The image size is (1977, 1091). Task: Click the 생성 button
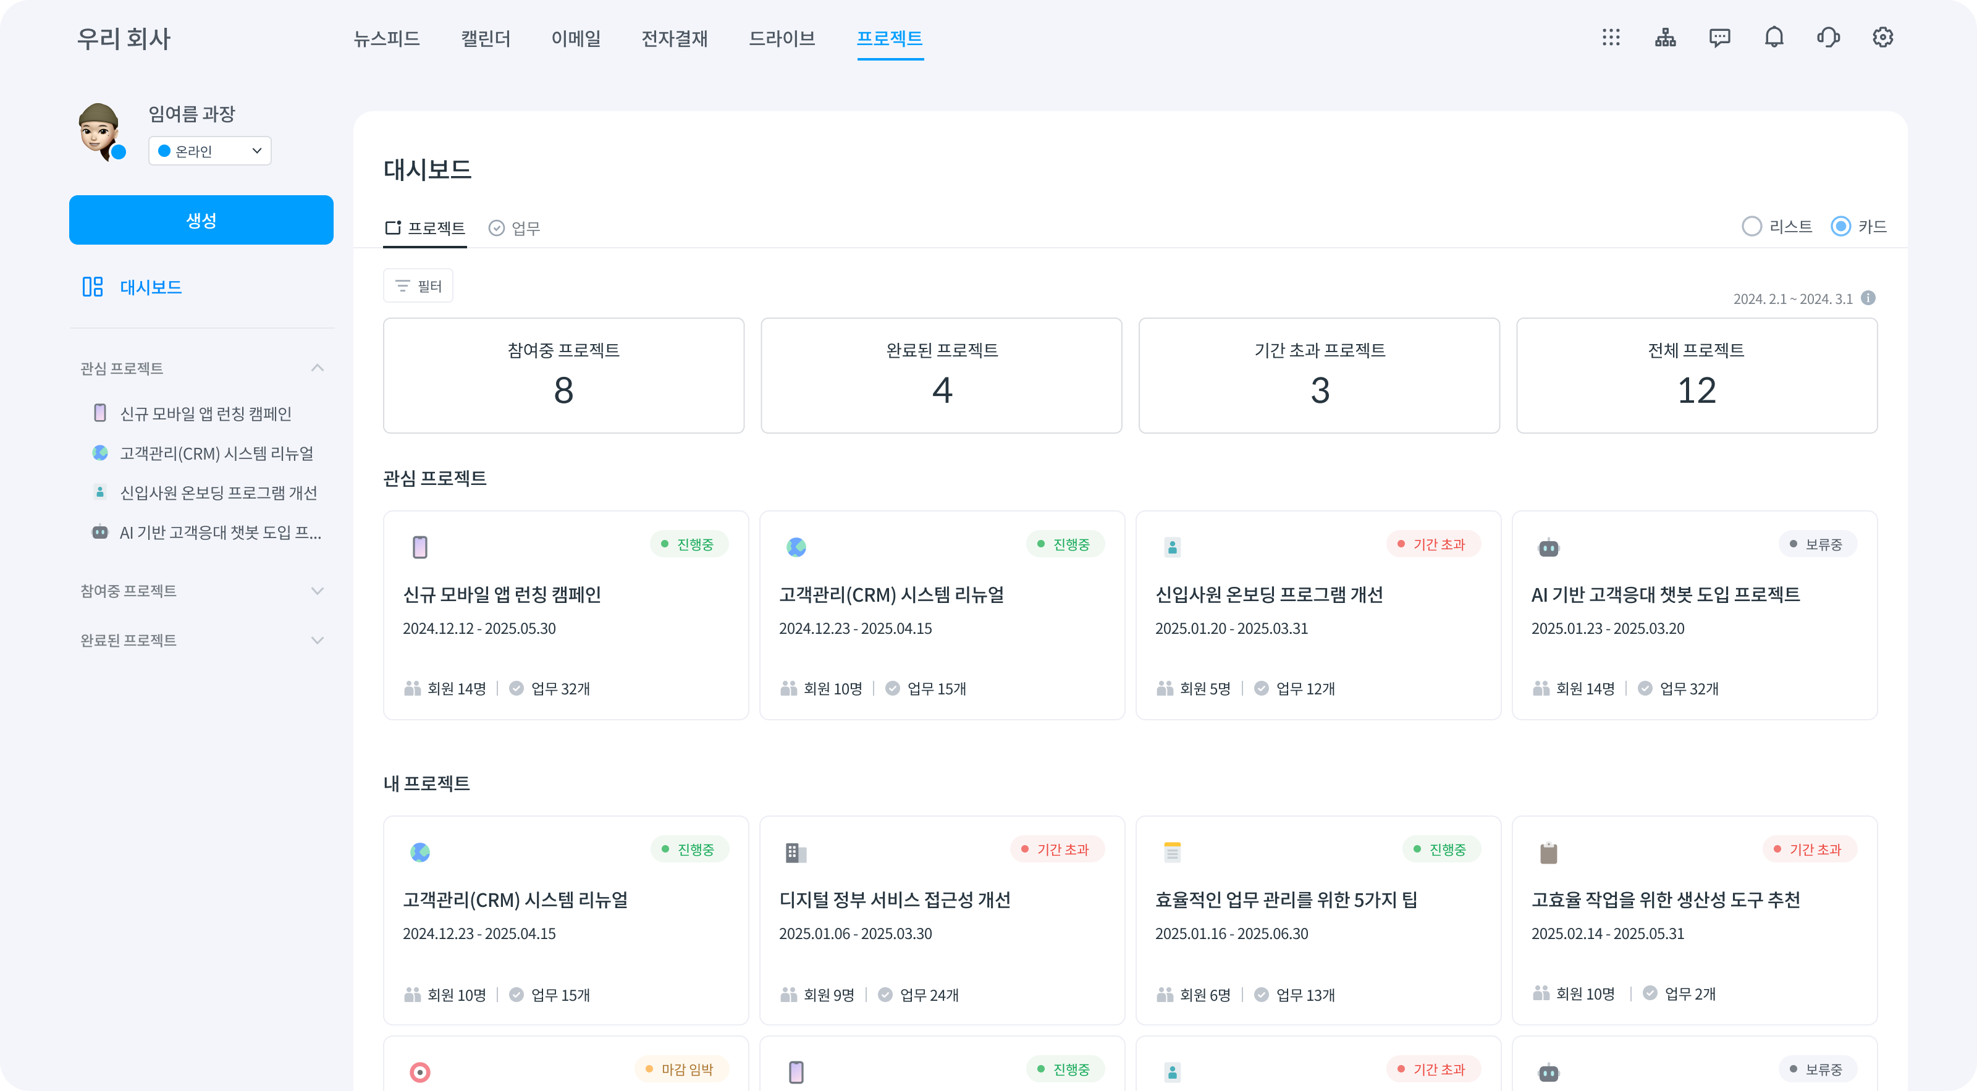pyautogui.click(x=201, y=220)
